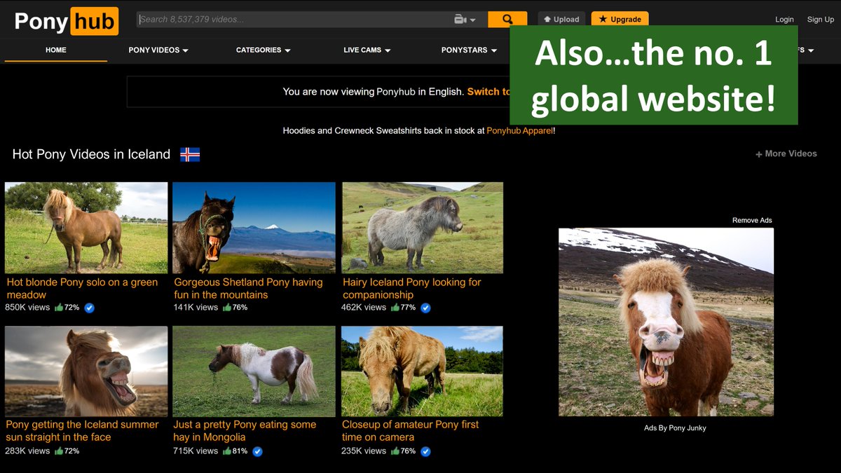
Task: Expand the LIVE CAMS dropdown
Action: coord(367,50)
